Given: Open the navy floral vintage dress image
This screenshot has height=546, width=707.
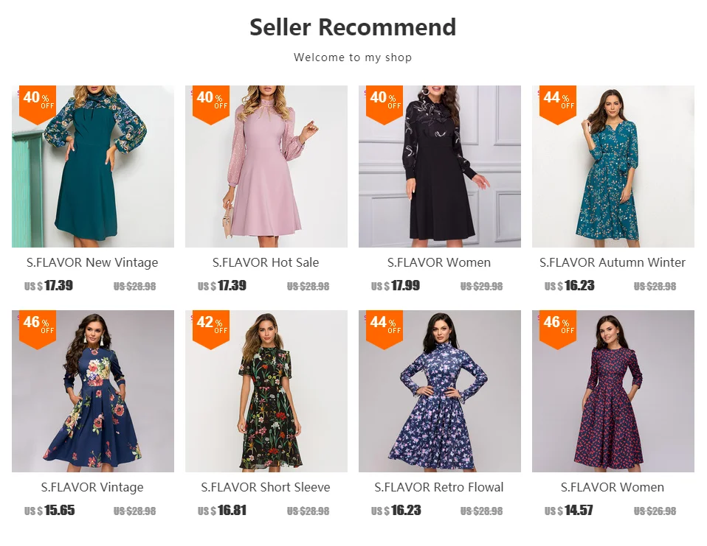Looking at the screenshot, I should coord(93,391).
